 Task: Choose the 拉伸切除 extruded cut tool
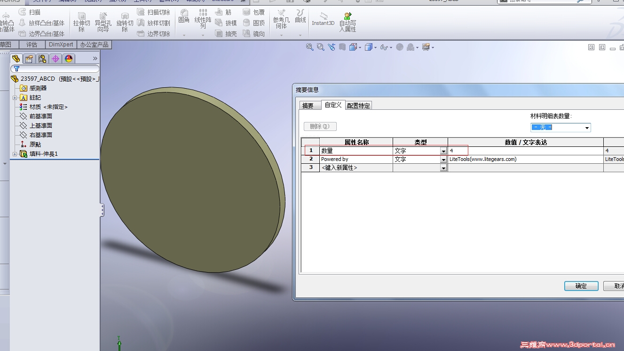[81, 23]
